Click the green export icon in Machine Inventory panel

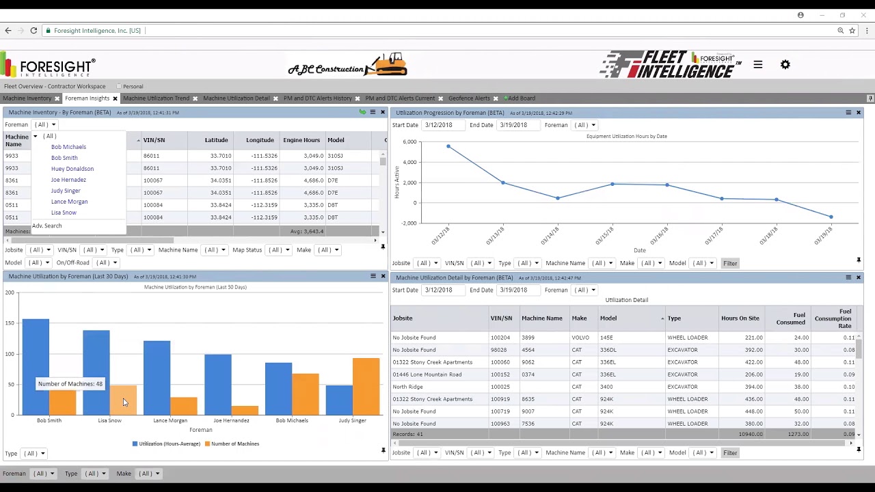point(363,112)
